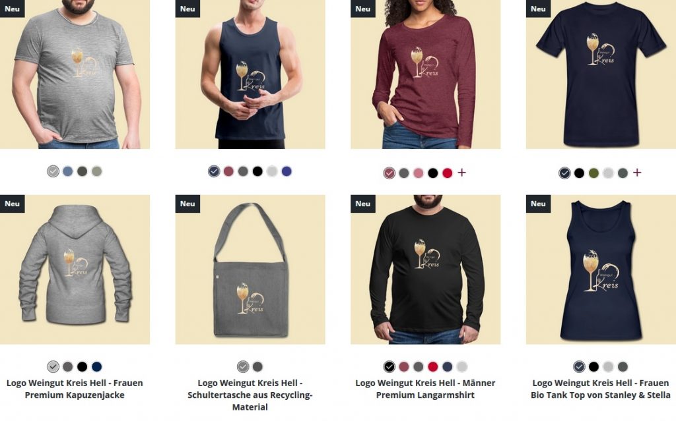Open Frauen Premium Kapuzenjacke product link
This screenshot has height=421, width=676.
click(75, 389)
